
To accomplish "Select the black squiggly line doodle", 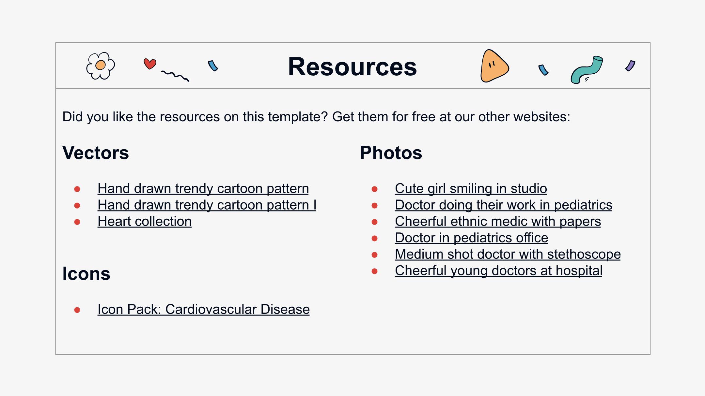I will pyautogui.click(x=175, y=76).
